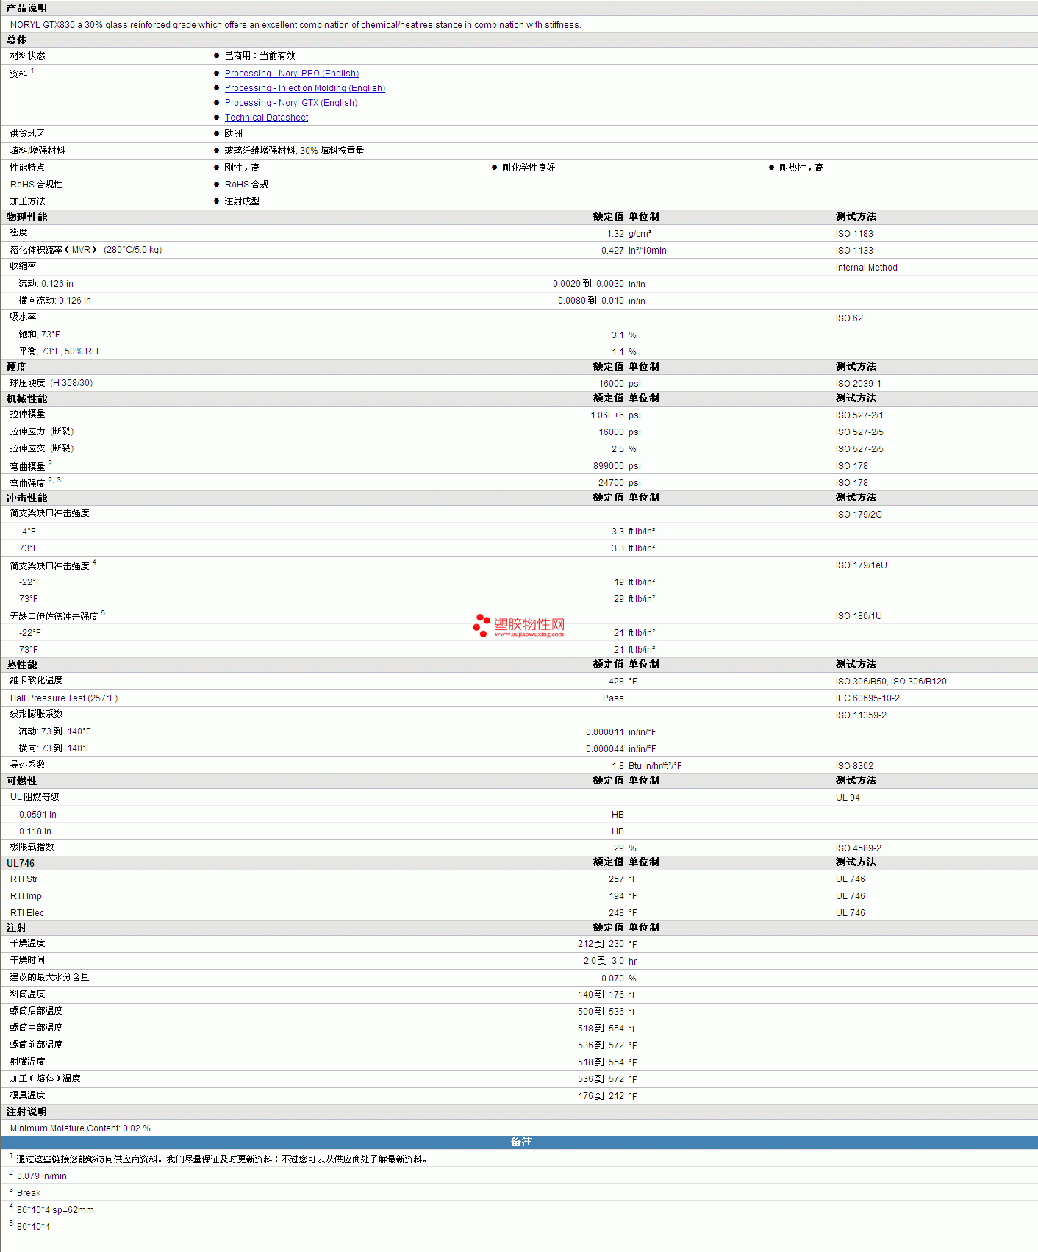1038x1252 pixels.
Task: Click the hopper temperature range 140 to 176
Action: (601, 995)
